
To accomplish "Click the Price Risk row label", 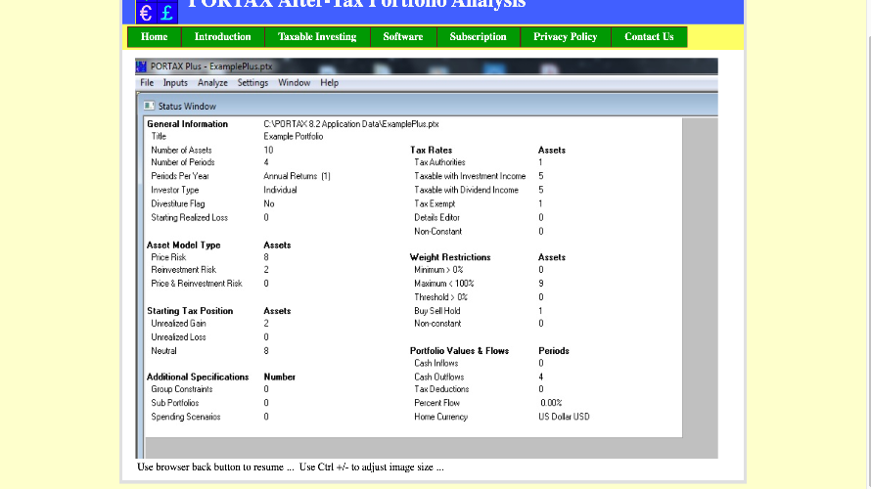I will (x=168, y=257).
